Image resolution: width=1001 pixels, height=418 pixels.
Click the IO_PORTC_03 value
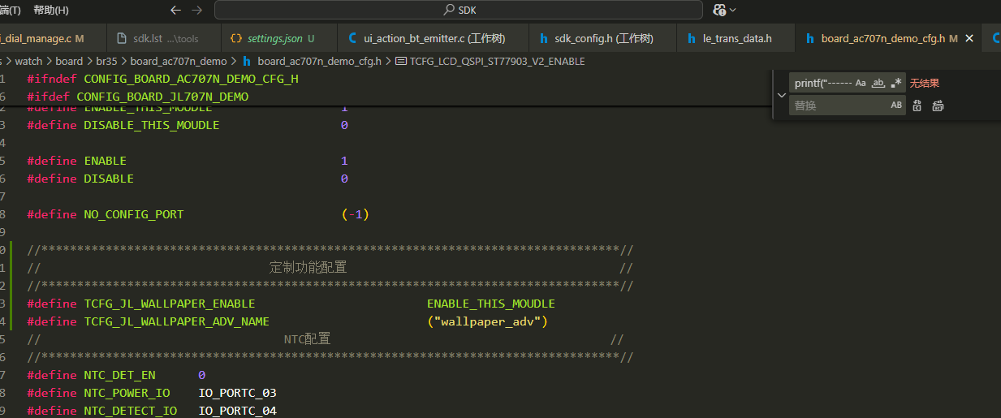tap(238, 393)
